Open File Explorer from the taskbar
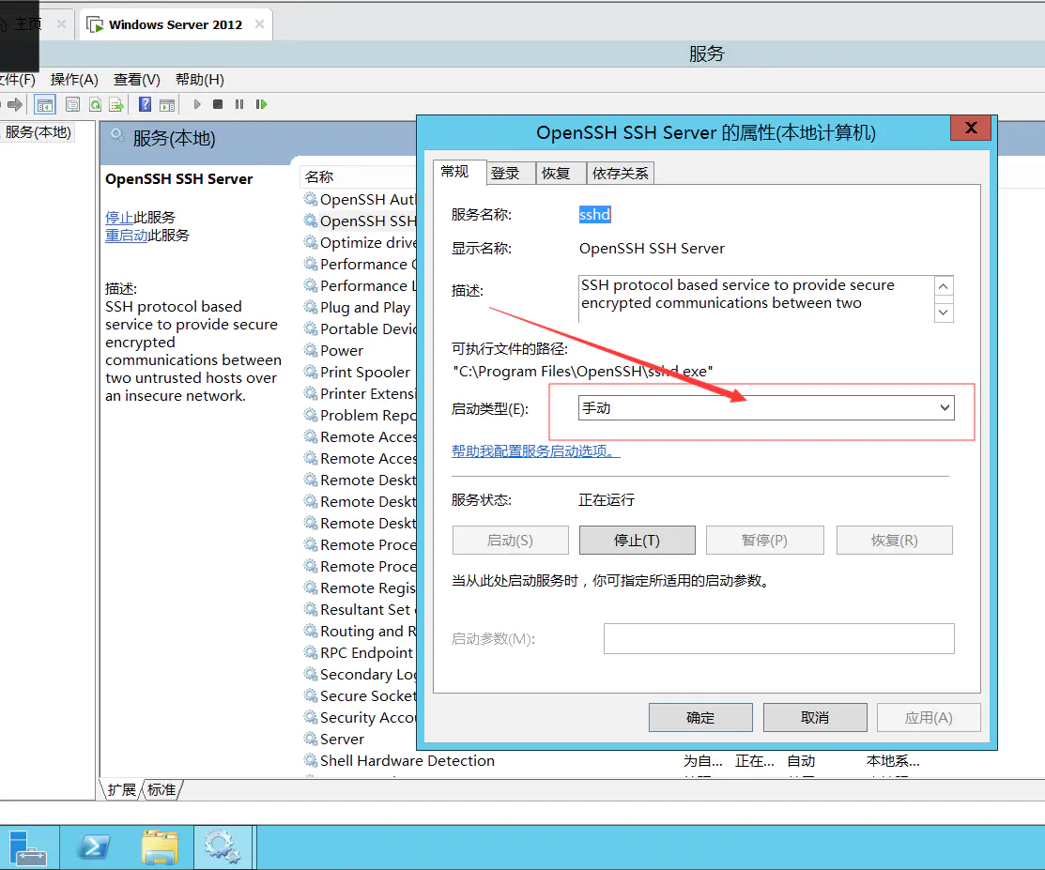1045x870 pixels. [160, 847]
